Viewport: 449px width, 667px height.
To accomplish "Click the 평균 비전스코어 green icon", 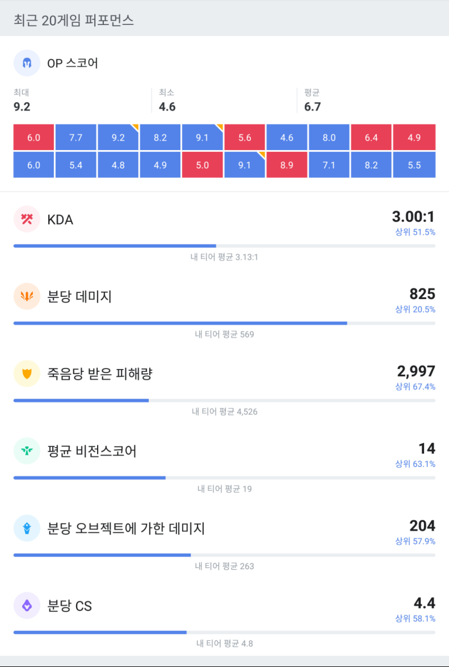I will (27, 451).
